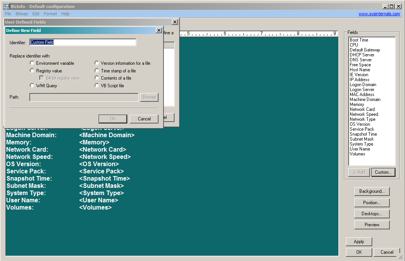Open the Custom fields dialog
This screenshot has width=405, height=261.
[383, 172]
